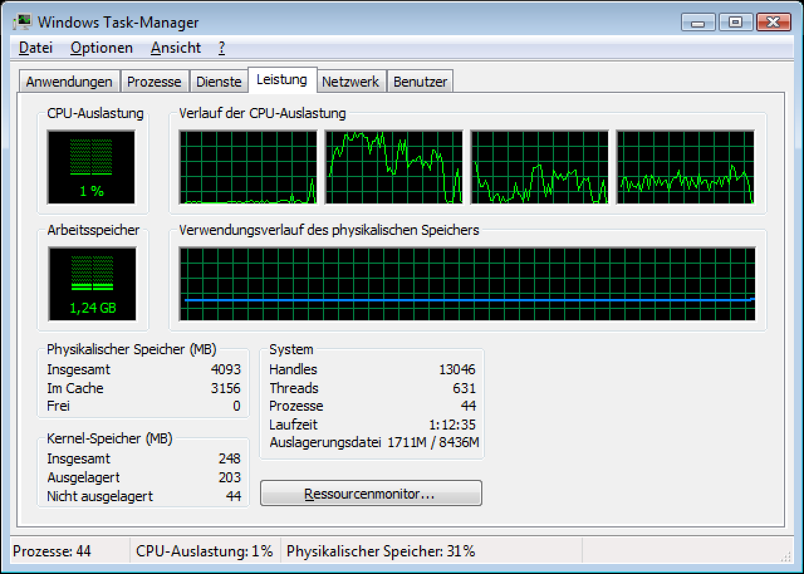Click the Verwendungsverlauf des physikalischen Speichers label
Viewport: 804px width, 574px height.
[329, 230]
